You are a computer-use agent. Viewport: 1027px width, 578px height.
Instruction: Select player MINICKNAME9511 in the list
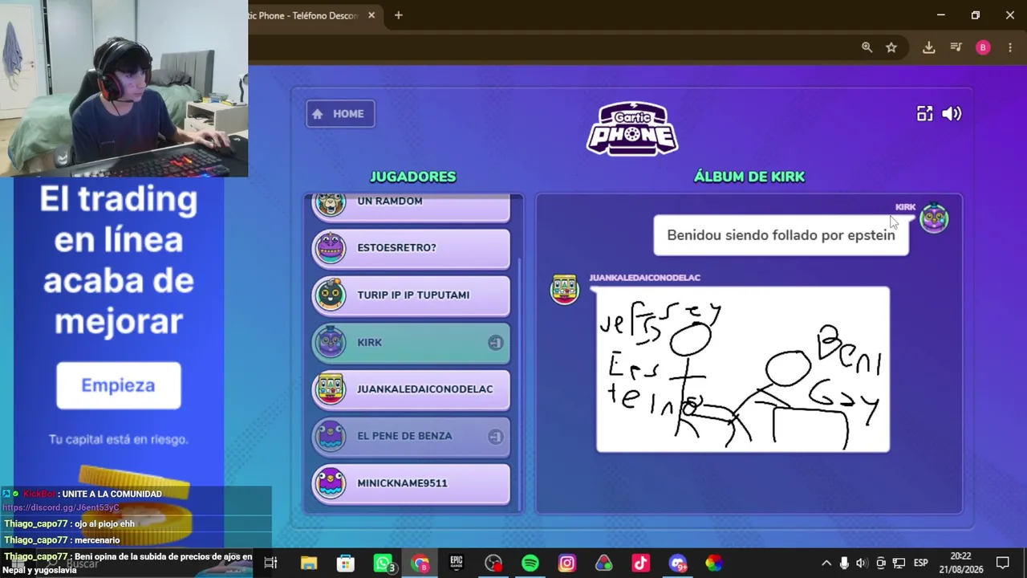coord(411,483)
